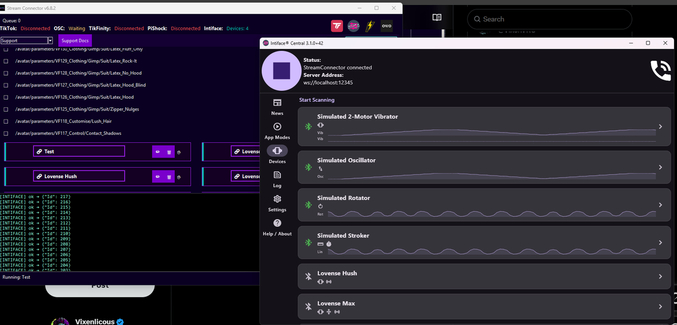Click the Bluetooth icon on Simulated Rotator
The width and height of the screenshot is (677, 325).
[x=308, y=205]
